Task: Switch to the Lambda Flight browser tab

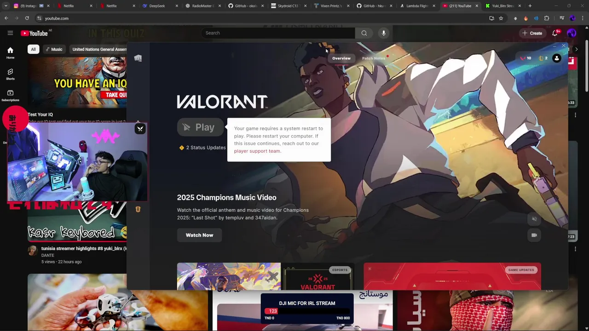Action: pos(416,6)
